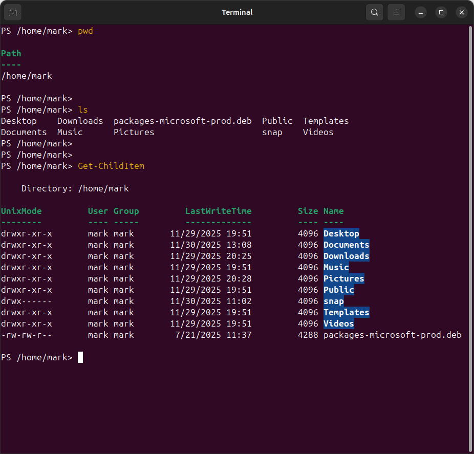
Task: Select the highlighted Desktop entry
Action: point(341,233)
